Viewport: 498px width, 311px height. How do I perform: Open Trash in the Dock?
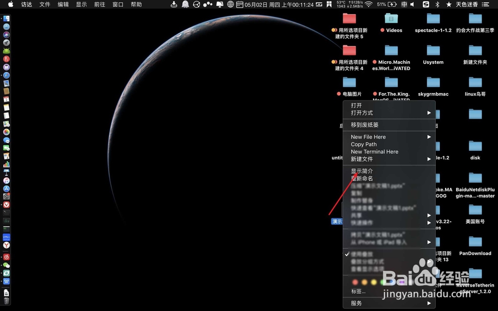click(6, 301)
